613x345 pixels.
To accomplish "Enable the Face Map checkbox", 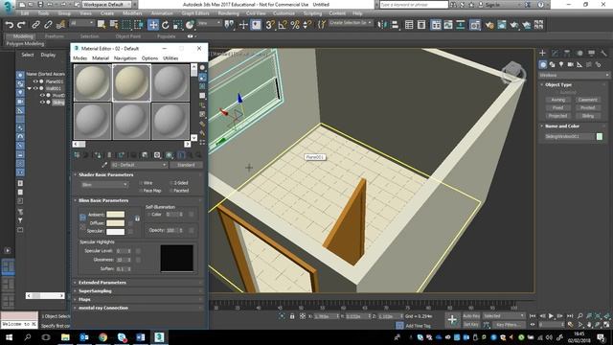I will point(141,191).
